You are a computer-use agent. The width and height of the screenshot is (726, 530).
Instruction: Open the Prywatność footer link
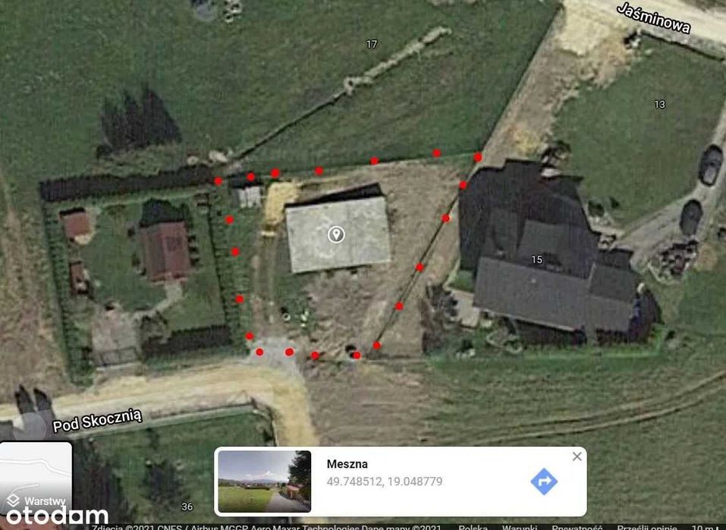(x=577, y=527)
